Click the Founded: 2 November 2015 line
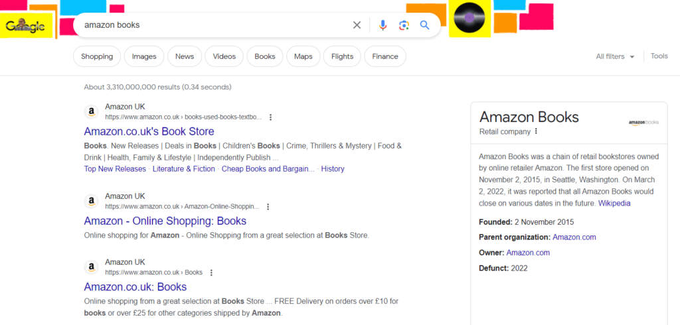 pyautogui.click(x=527, y=222)
